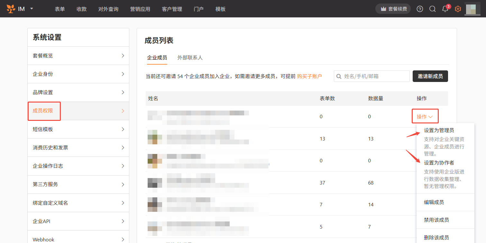Image resolution: width=486 pixels, height=243 pixels.
Task: Click the 数据量 column header
Action: tap(376, 98)
